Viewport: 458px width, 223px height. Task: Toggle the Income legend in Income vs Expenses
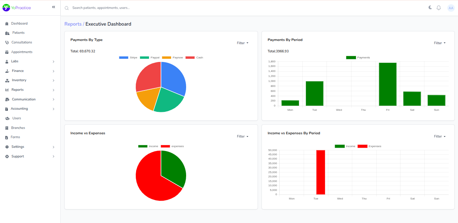[x=148, y=146]
